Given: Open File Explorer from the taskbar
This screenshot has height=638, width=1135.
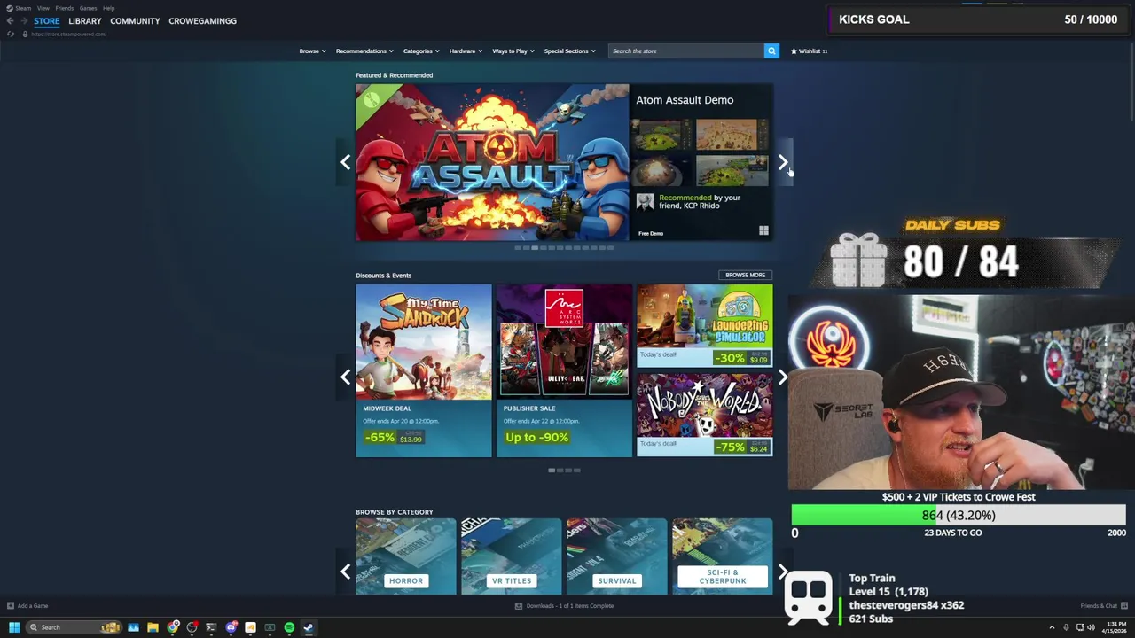Looking at the screenshot, I should click(x=153, y=627).
